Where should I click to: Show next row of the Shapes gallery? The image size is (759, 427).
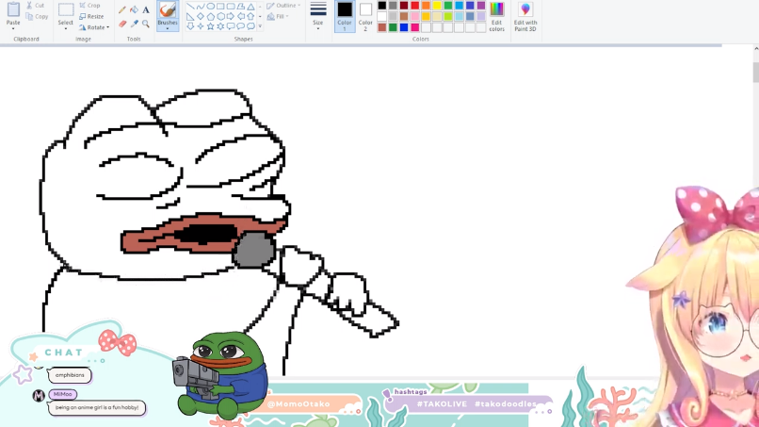(260, 16)
